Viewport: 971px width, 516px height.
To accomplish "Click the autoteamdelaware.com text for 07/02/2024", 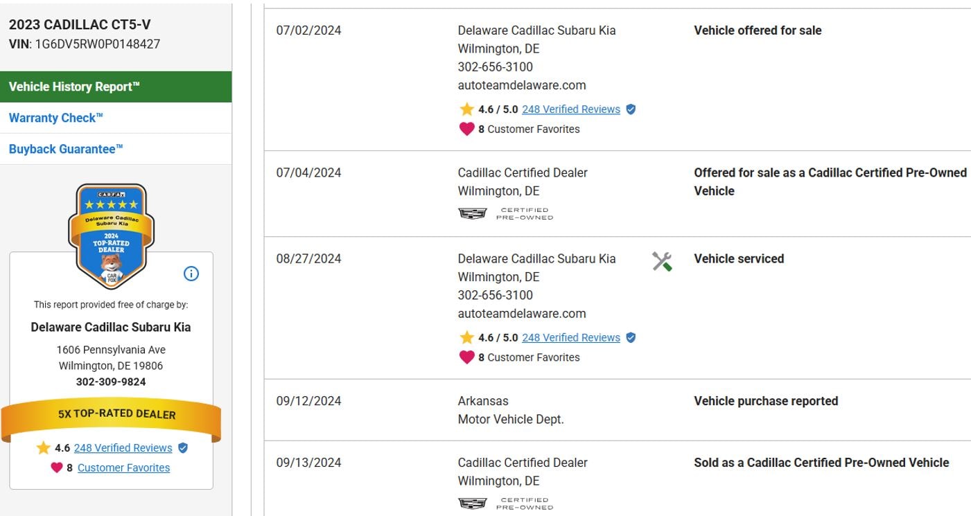I will click(x=521, y=85).
